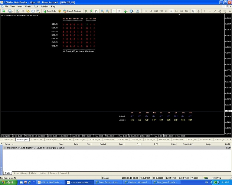Select the Crosshair tool
This screenshot has height=185, width=232.
[x=198, y=11]
